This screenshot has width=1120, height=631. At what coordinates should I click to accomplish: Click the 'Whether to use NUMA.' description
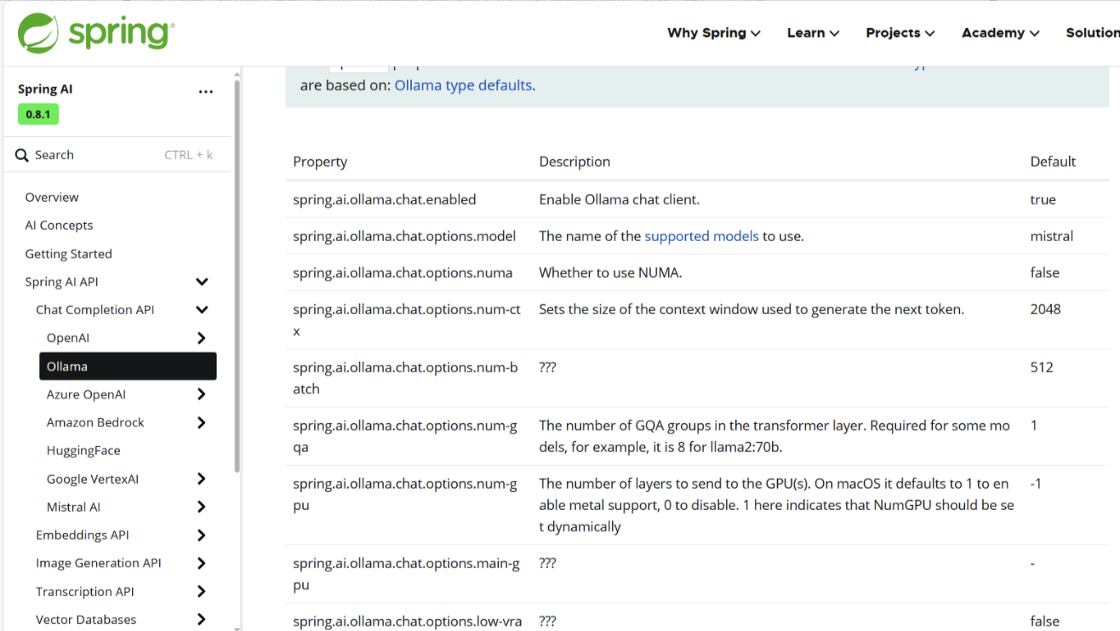[x=610, y=272]
